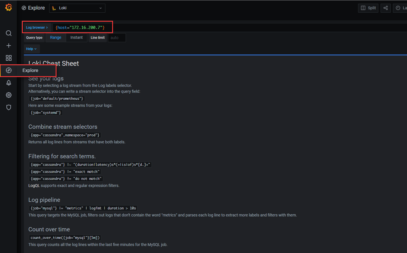The width and height of the screenshot is (407, 253).
Task: Open the Loki data source dropdown
Action: coord(77,8)
